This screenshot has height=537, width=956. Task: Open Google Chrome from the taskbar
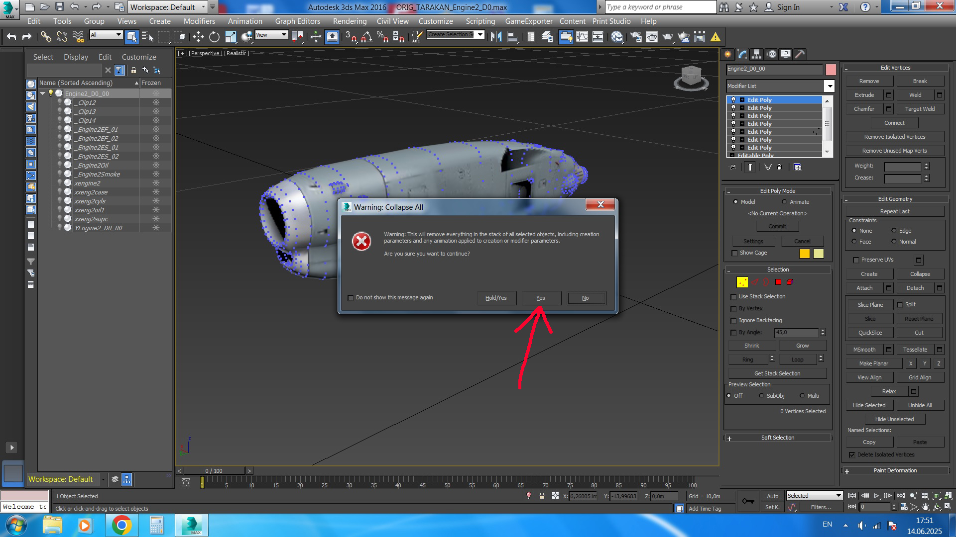point(121,525)
